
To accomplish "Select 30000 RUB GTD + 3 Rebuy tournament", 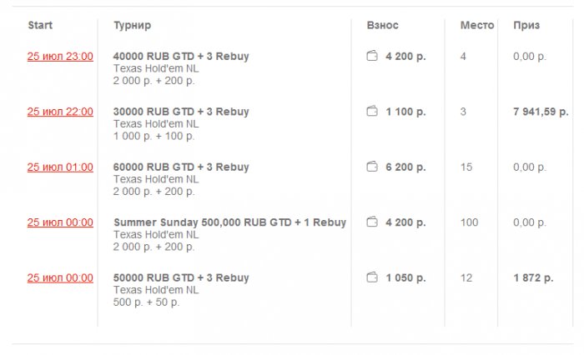I will pyautogui.click(x=181, y=112).
